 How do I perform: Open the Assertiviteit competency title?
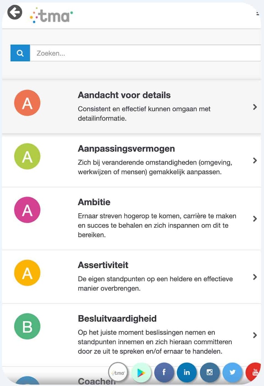(103, 265)
